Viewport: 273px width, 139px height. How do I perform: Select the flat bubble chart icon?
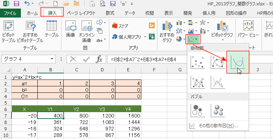coord(198,110)
